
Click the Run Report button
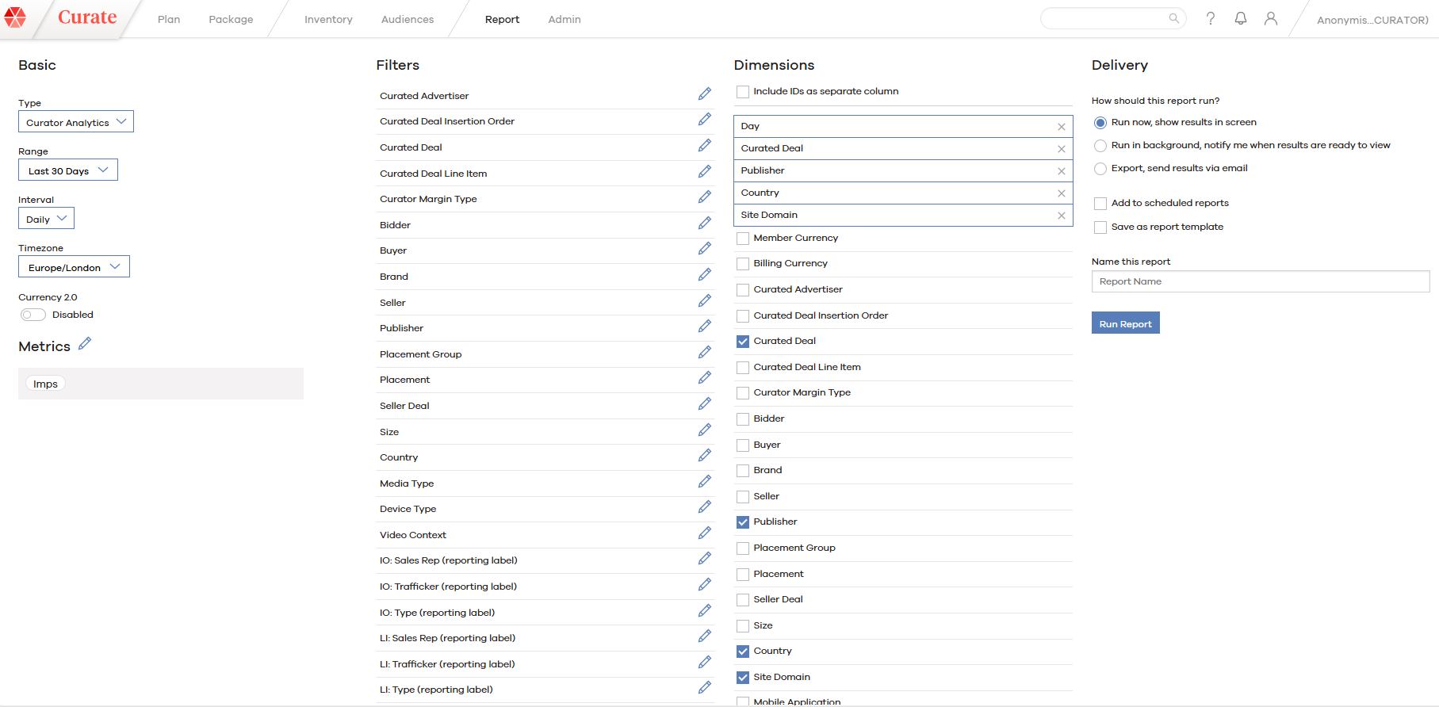(1125, 323)
